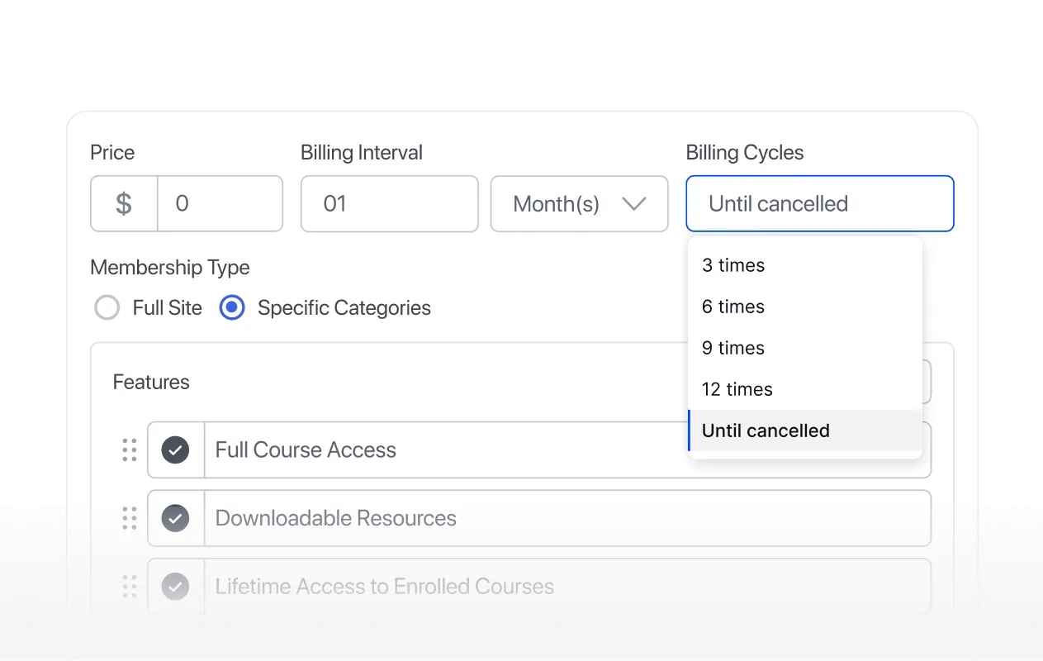This screenshot has height=661, width=1043.
Task: Click the drag handle beside Lifetime Access row
Action: click(130, 587)
